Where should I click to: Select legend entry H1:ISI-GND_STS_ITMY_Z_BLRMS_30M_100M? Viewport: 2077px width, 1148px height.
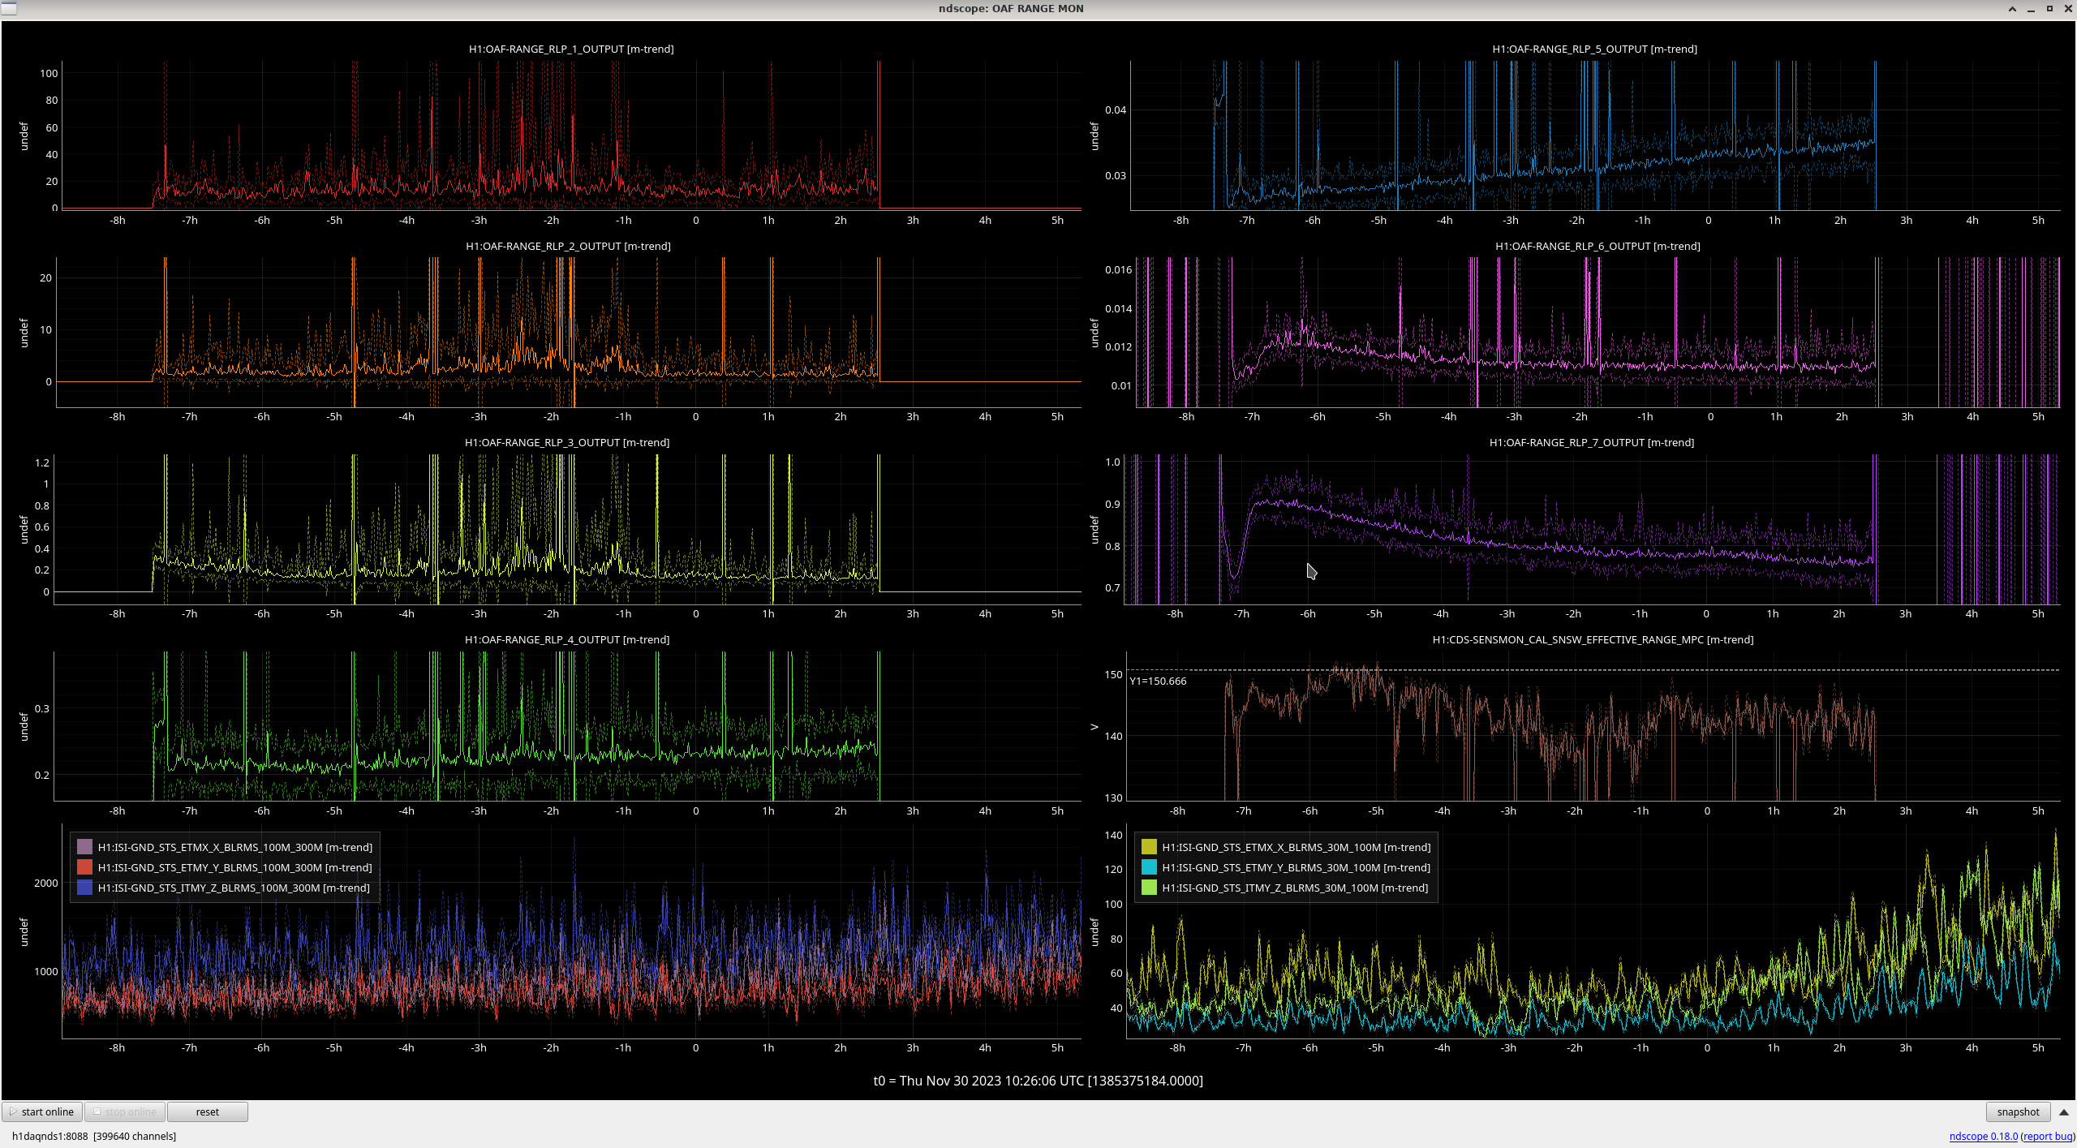coord(1295,888)
